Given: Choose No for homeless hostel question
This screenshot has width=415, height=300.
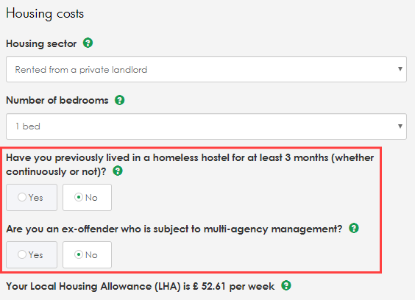Looking at the screenshot, I should pyautogui.click(x=87, y=197).
